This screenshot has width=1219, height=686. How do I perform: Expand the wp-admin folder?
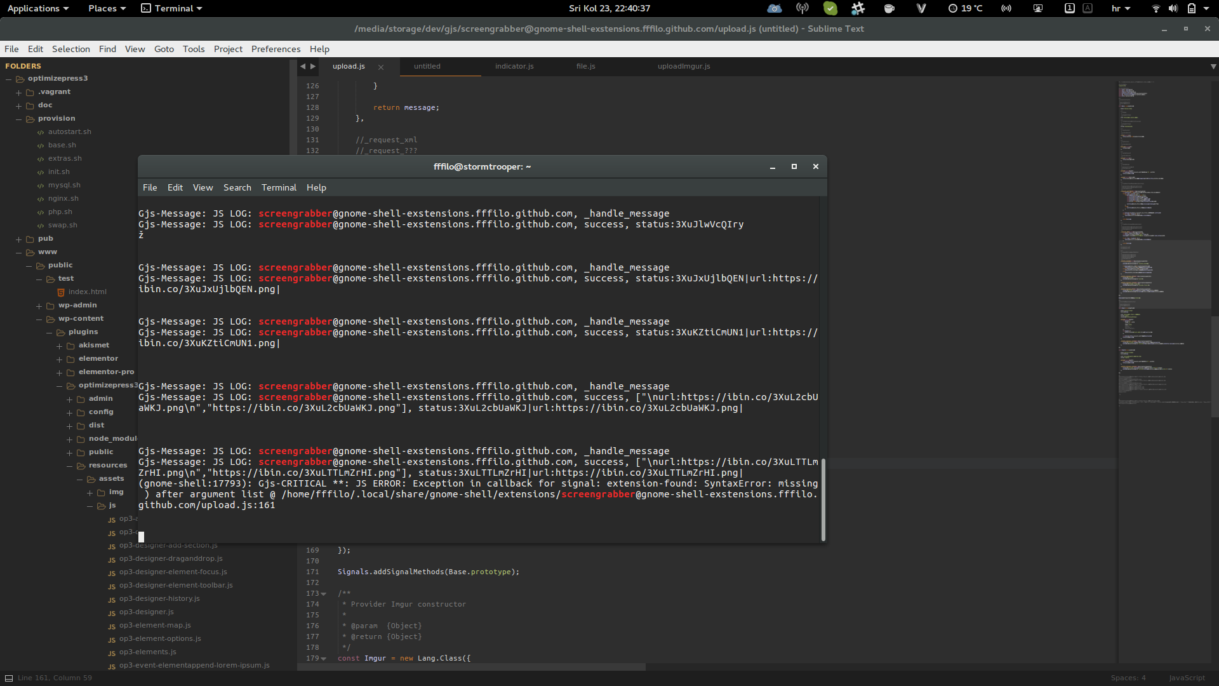pyautogui.click(x=39, y=306)
